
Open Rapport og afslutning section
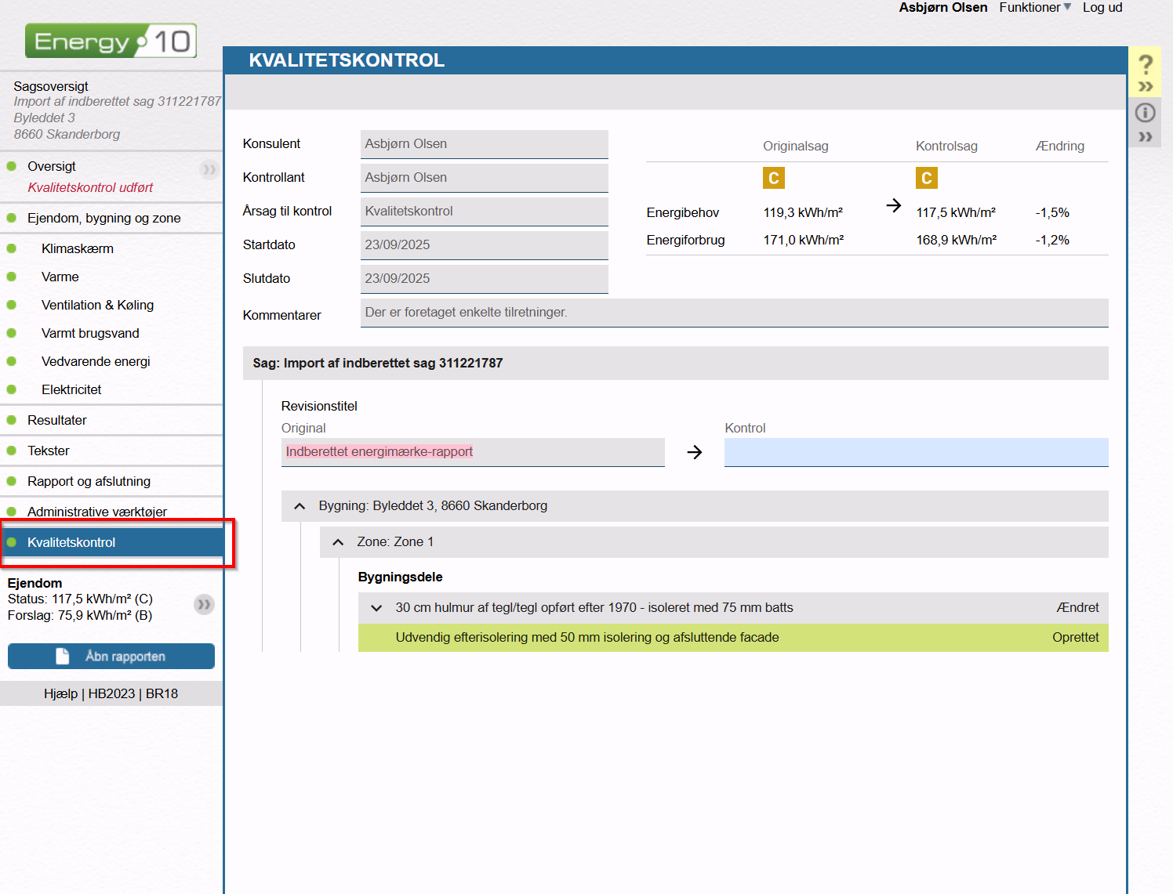pos(89,481)
